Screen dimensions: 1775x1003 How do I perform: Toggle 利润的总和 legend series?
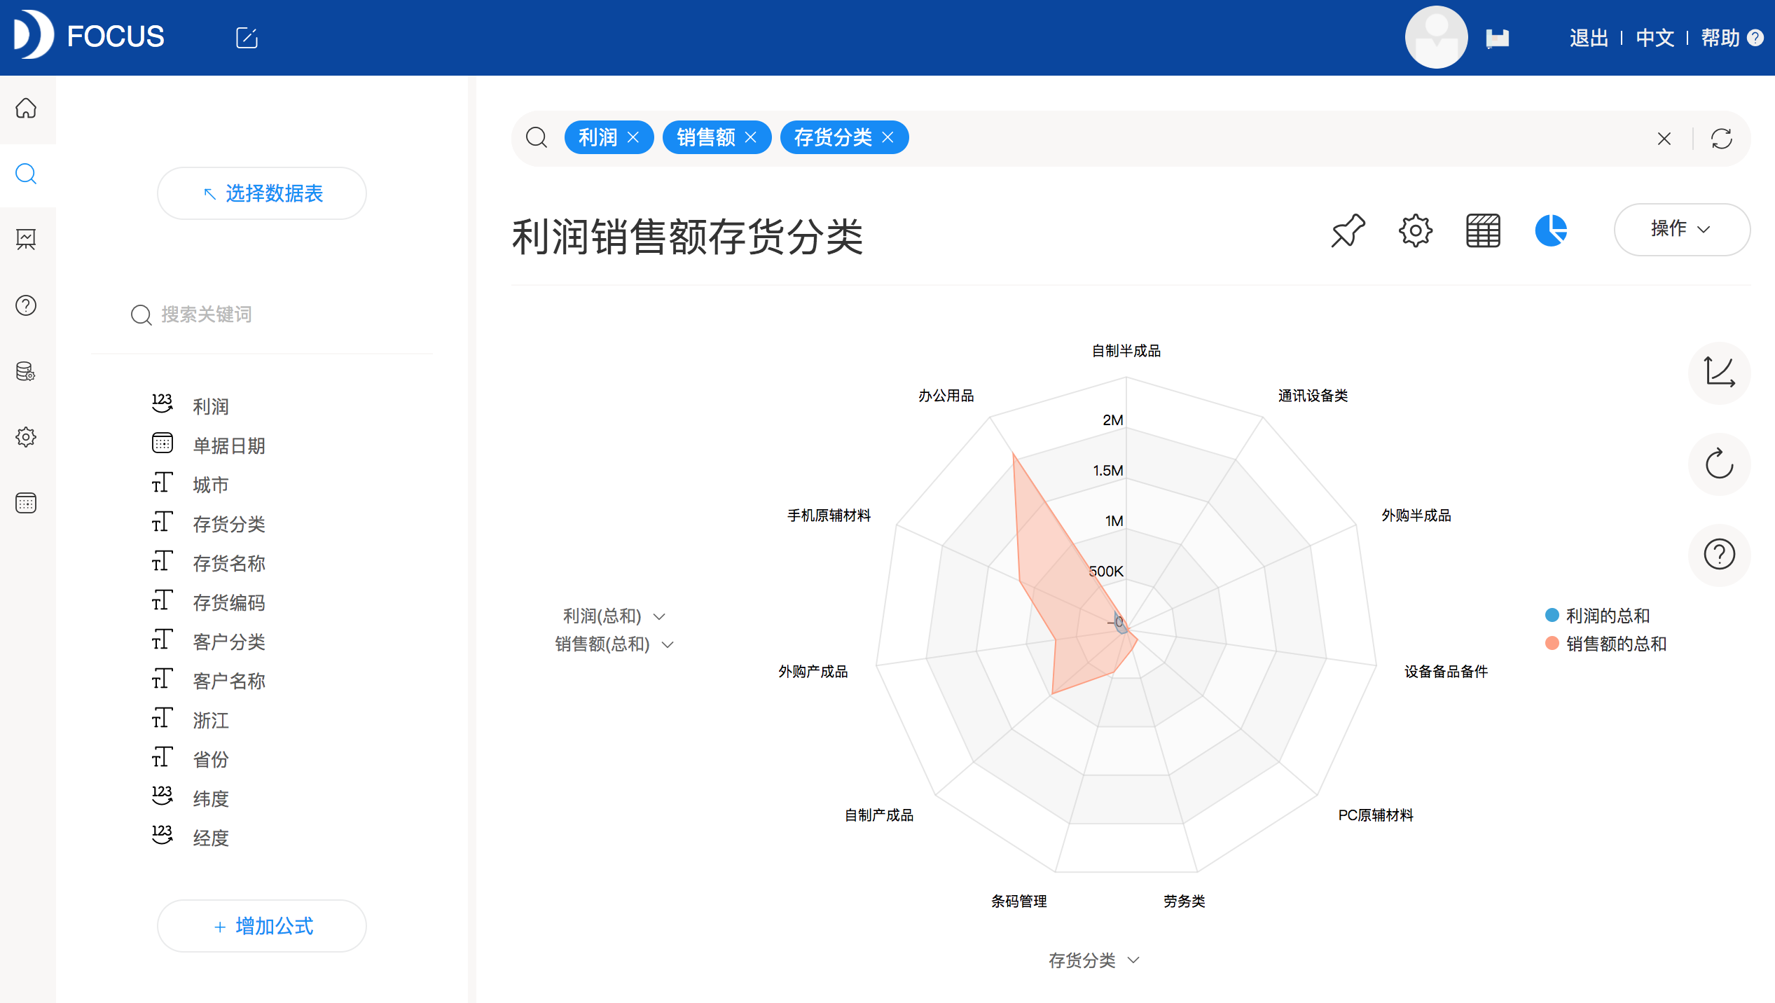coord(1597,616)
